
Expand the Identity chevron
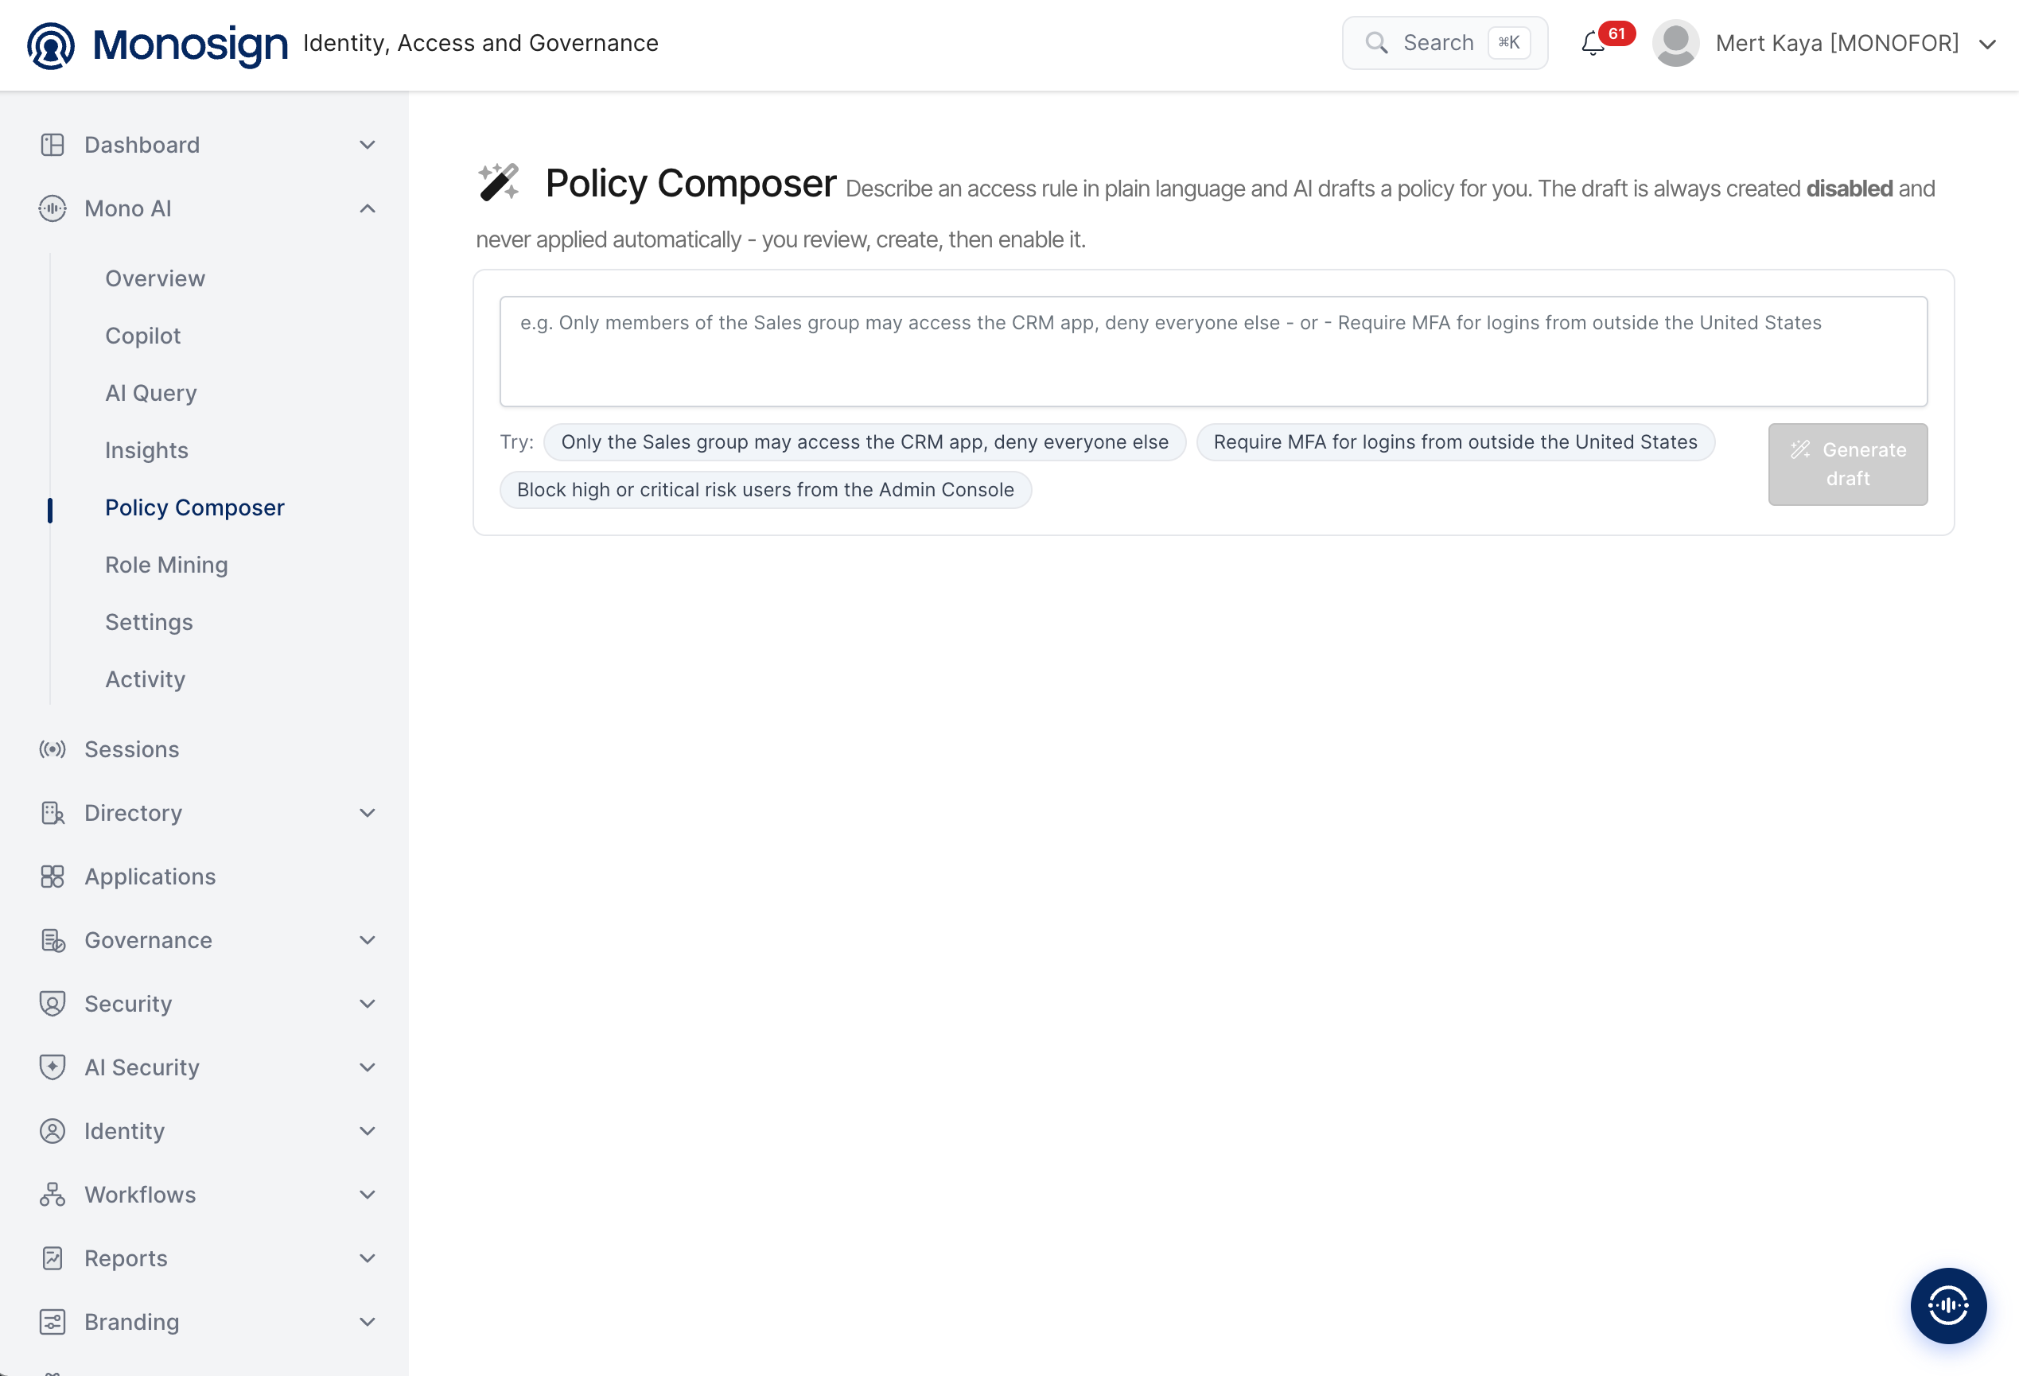click(x=368, y=1131)
